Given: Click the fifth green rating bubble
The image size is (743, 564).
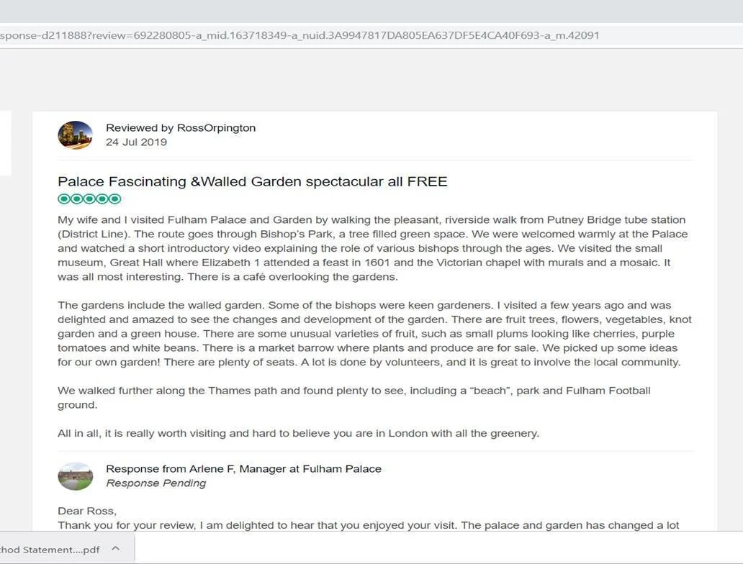Looking at the screenshot, I should click(115, 199).
